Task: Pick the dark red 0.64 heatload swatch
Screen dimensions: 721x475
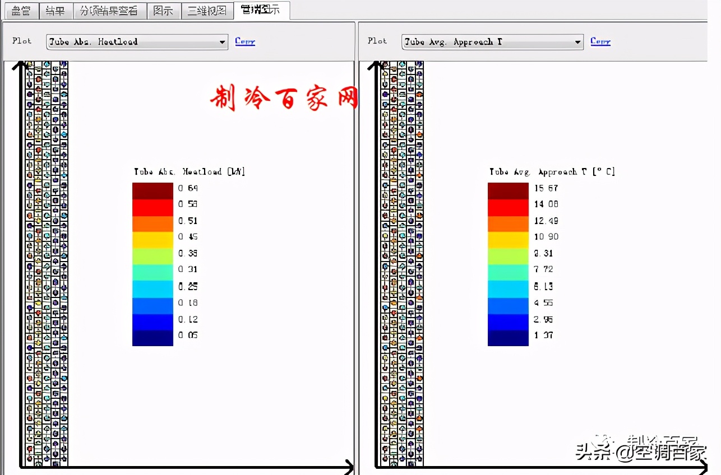Action: 152,191
